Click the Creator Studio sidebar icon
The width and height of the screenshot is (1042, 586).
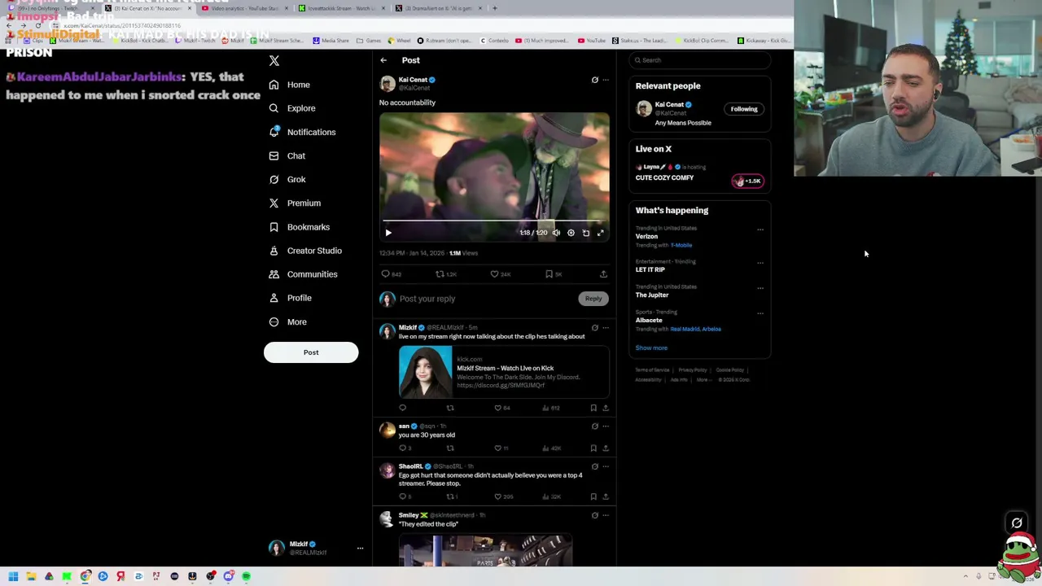274,251
